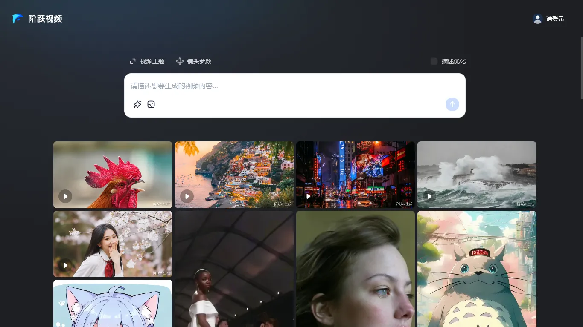Screen dimensions: 583x327
Task: Click the page vertical scrollbar
Action: point(581,68)
